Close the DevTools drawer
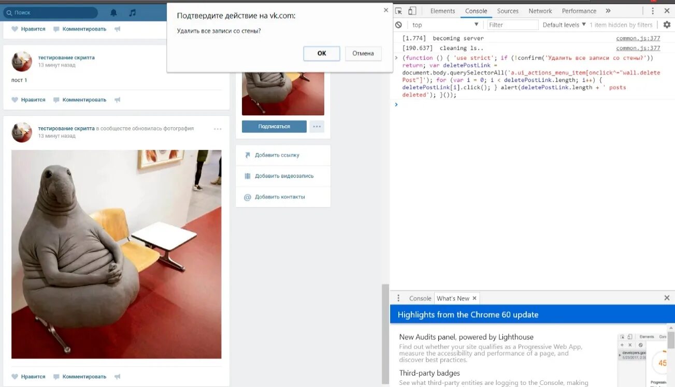Viewport: 675px width, 387px height. pyautogui.click(x=667, y=298)
